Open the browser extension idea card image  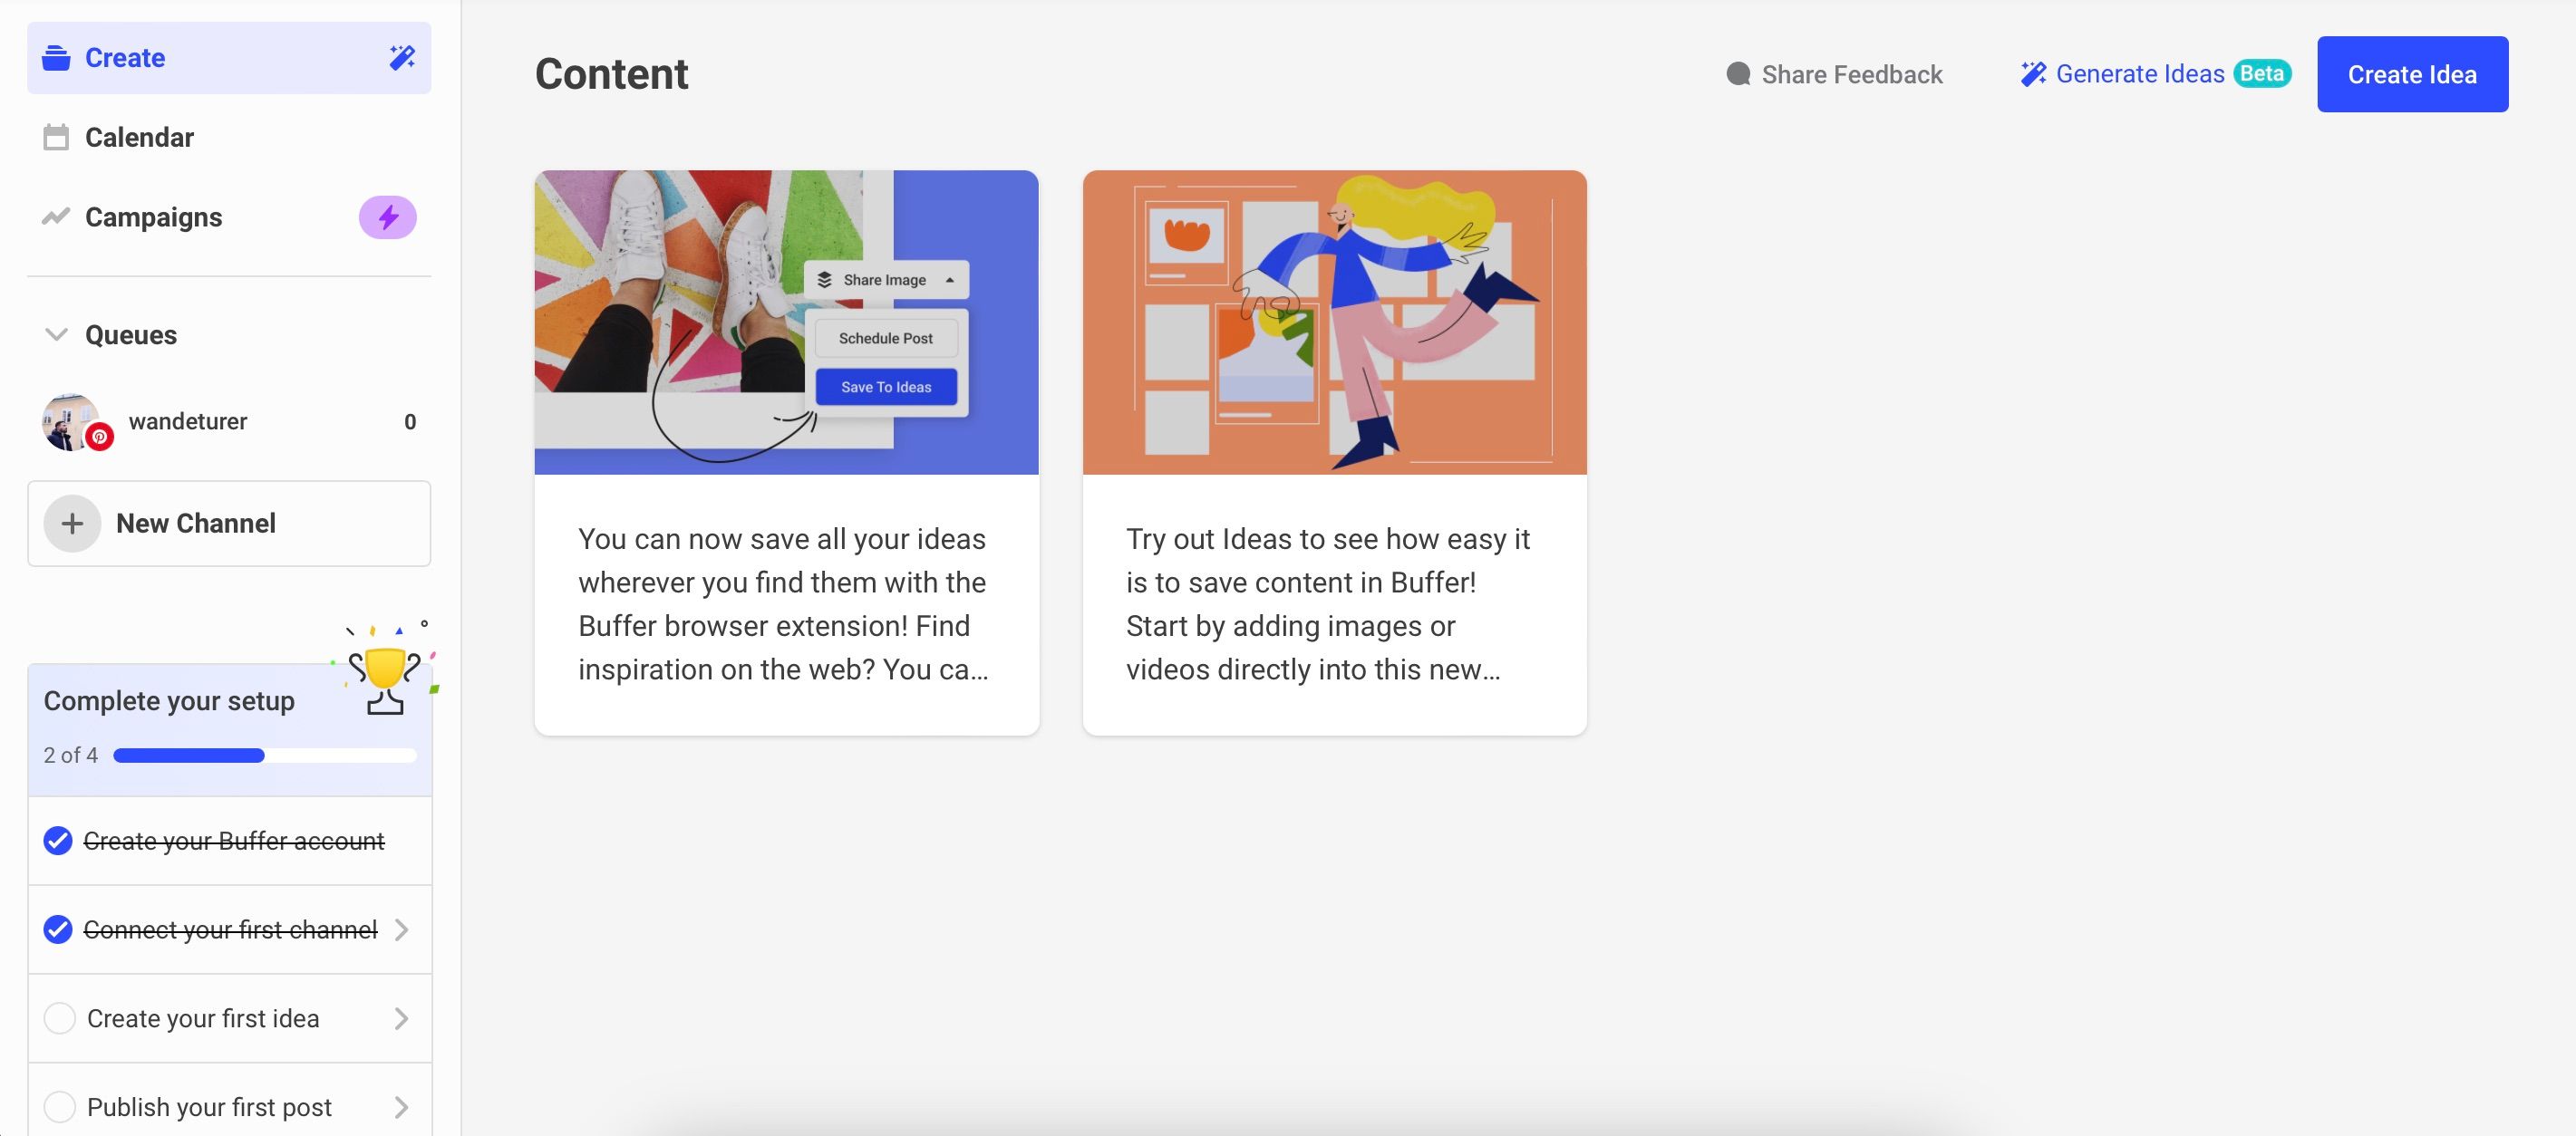786,322
